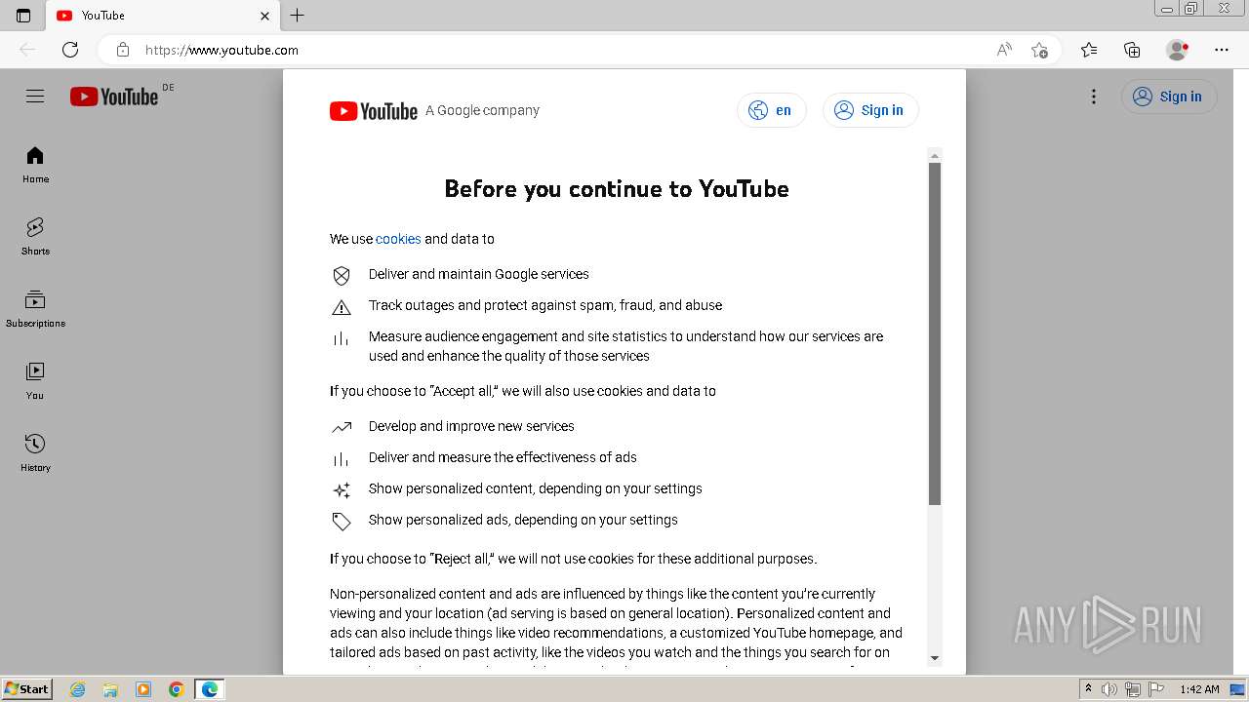
Task: Click the browser refresh icon
Action: (70, 50)
